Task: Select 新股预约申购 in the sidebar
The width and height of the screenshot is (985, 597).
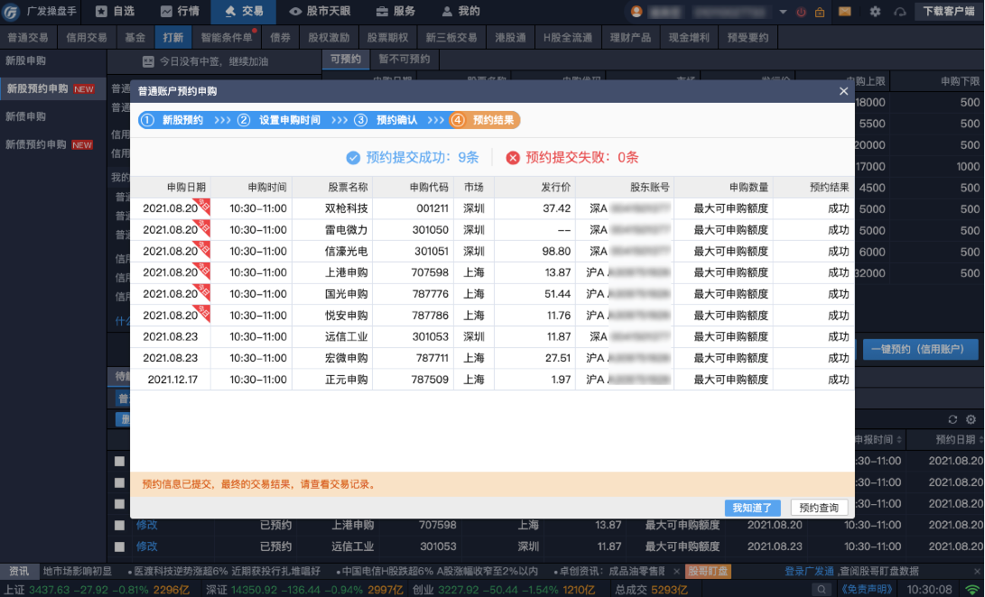Action: pos(51,88)
